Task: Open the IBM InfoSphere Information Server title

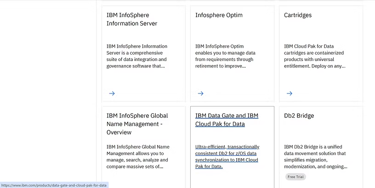Action: [132, 19]
